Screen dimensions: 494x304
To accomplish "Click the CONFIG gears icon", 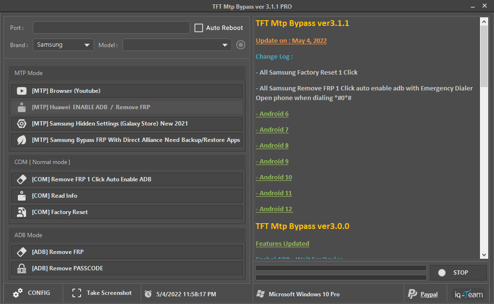I will 18,293.
